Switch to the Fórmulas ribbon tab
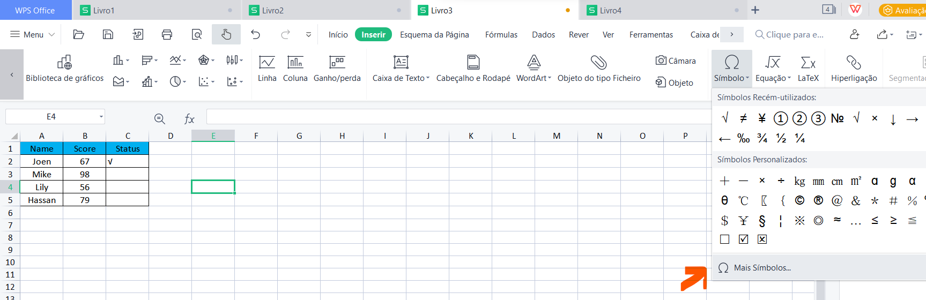This screenshot has height=300, width=926. (501, 35)
